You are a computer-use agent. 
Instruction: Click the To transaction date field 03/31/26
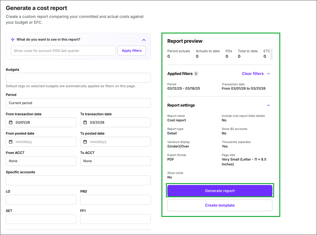coord(115,122)
